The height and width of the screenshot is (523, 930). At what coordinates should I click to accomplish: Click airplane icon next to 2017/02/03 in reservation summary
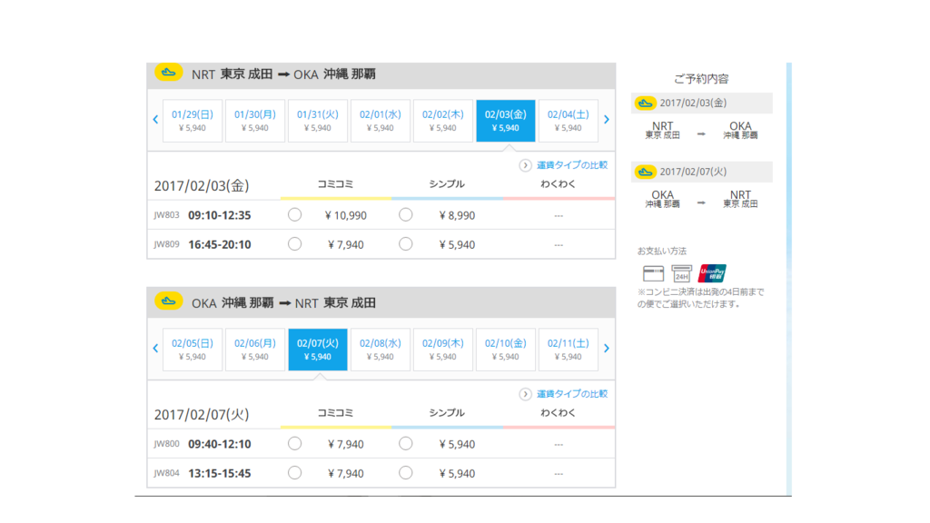pyautogui.click(x=646, y=104)
